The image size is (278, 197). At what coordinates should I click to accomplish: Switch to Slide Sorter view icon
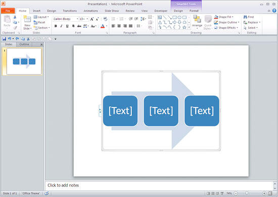tap(213, 193)
